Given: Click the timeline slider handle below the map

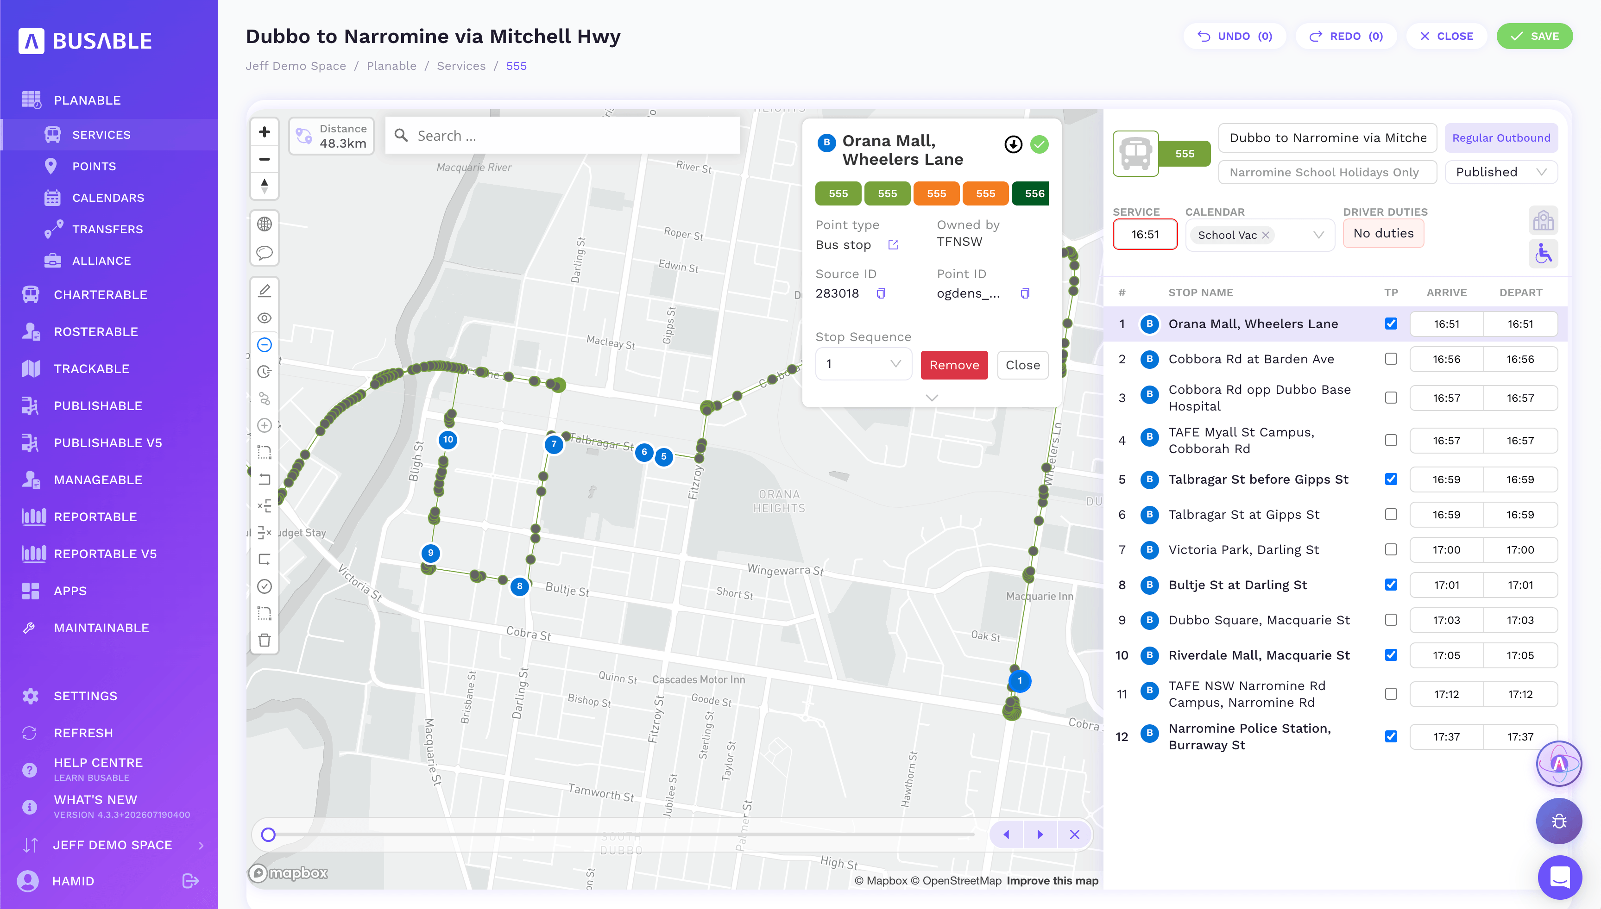Looking at the screenshot, I should pyautogui.click(x=268, y=834).
